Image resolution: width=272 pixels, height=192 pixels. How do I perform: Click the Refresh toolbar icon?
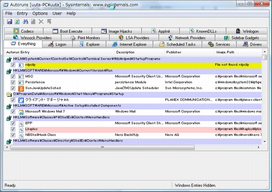point(17,22)
